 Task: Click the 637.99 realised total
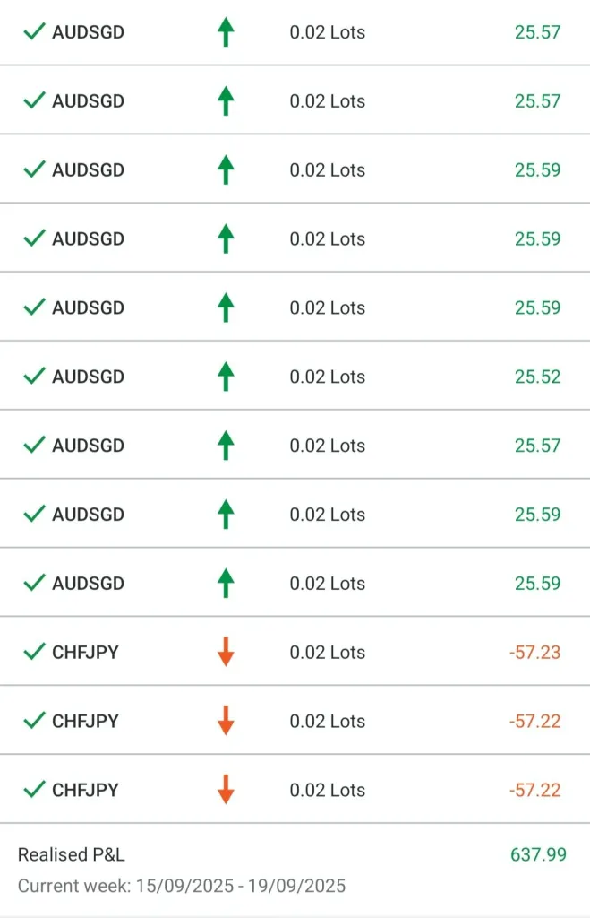click(538, 854)
